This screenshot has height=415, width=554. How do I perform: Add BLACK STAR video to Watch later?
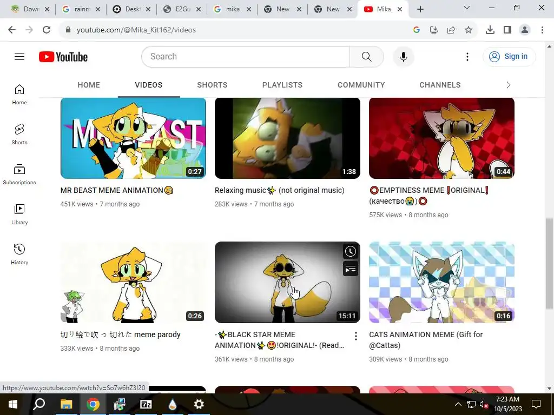click(x=350, y=251)
